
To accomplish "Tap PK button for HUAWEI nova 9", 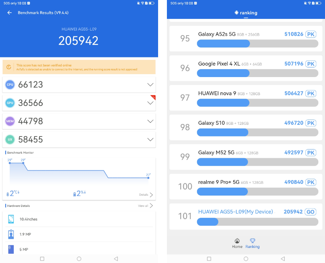I will pos(311,93).
